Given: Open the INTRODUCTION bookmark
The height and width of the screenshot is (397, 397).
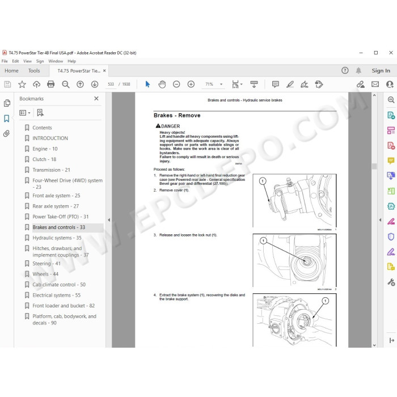Looking at the screenshot, I should pyautogui.click(x=50, y=138).
